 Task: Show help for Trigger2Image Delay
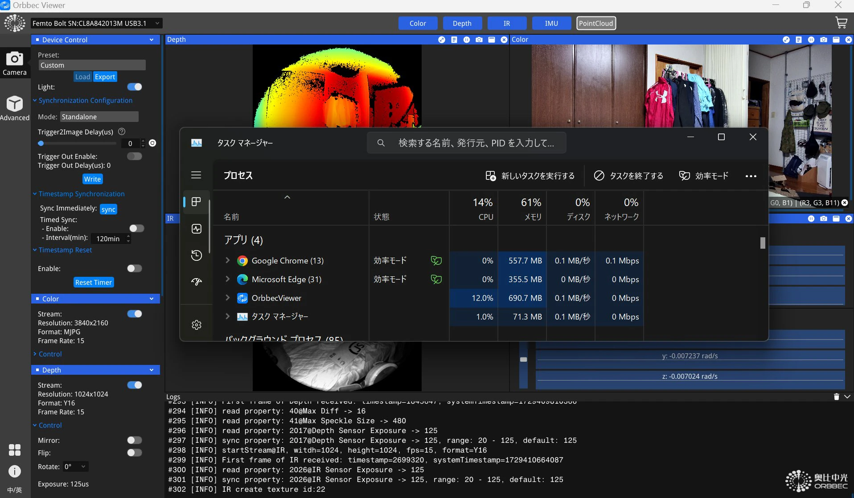coord(122,132)
